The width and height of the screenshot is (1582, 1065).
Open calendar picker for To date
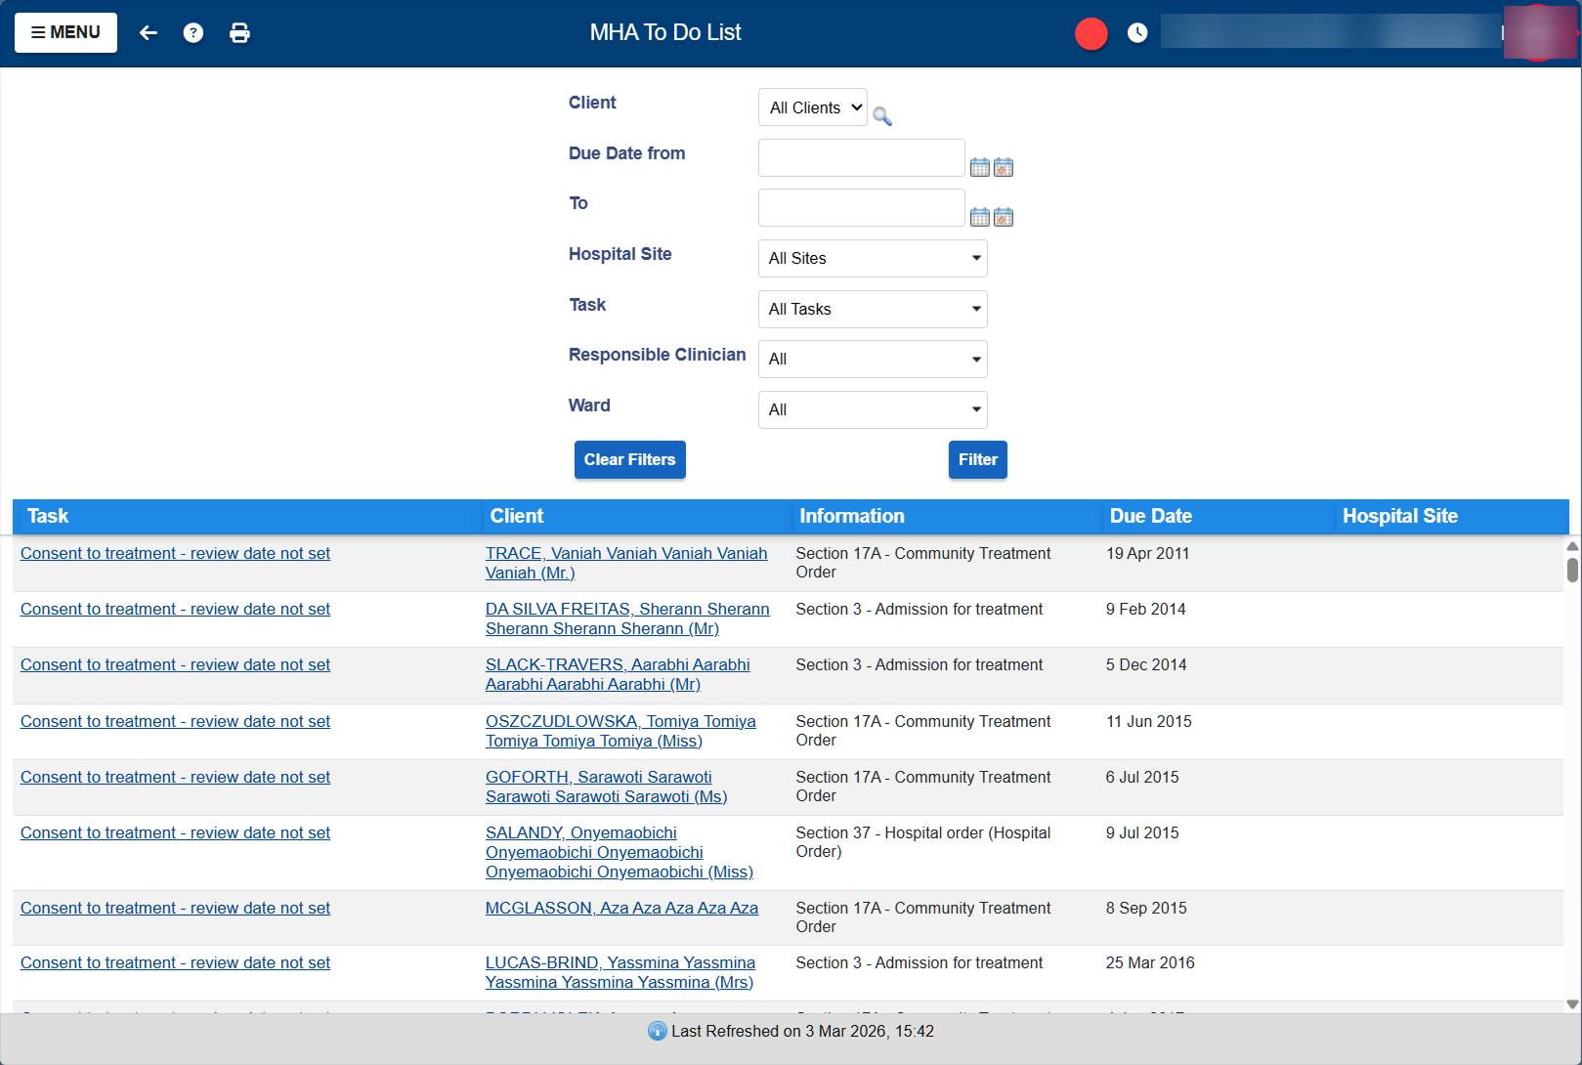click(x=980, y=217)
